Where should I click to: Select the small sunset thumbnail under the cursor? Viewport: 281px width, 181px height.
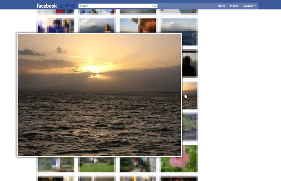(189, 95)
